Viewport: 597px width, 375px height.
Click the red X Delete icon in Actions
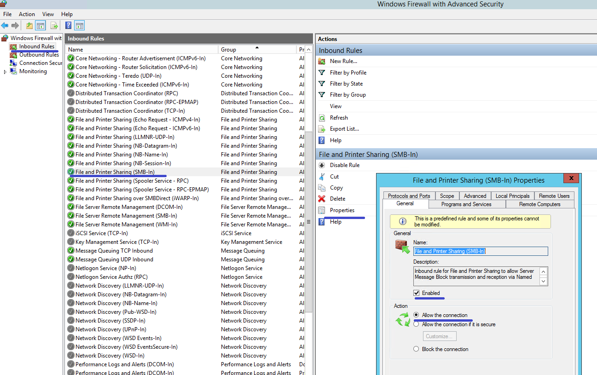point(322,199)
